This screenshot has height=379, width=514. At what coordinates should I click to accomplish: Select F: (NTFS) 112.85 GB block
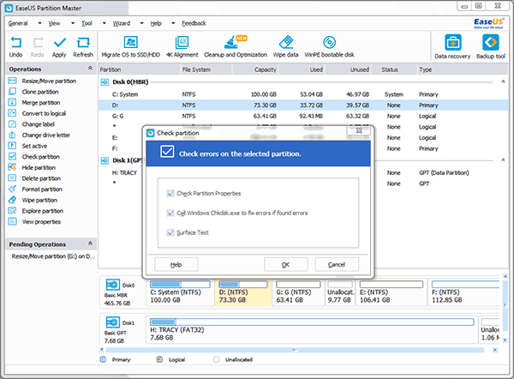coord(463,292)
